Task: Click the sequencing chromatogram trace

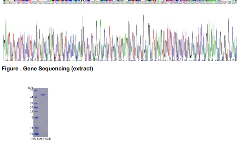Action: (x=120, y=37)
